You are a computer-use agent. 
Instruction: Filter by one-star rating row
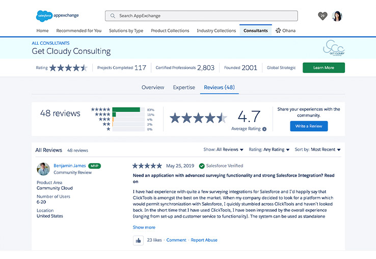[129, 129]
